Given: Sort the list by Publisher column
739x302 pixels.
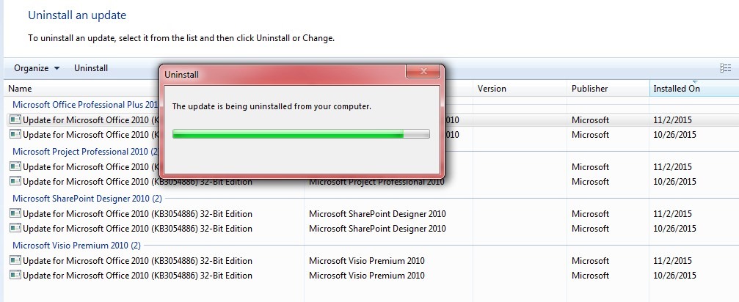Looking at the screenshot, I should pos(590,89).
